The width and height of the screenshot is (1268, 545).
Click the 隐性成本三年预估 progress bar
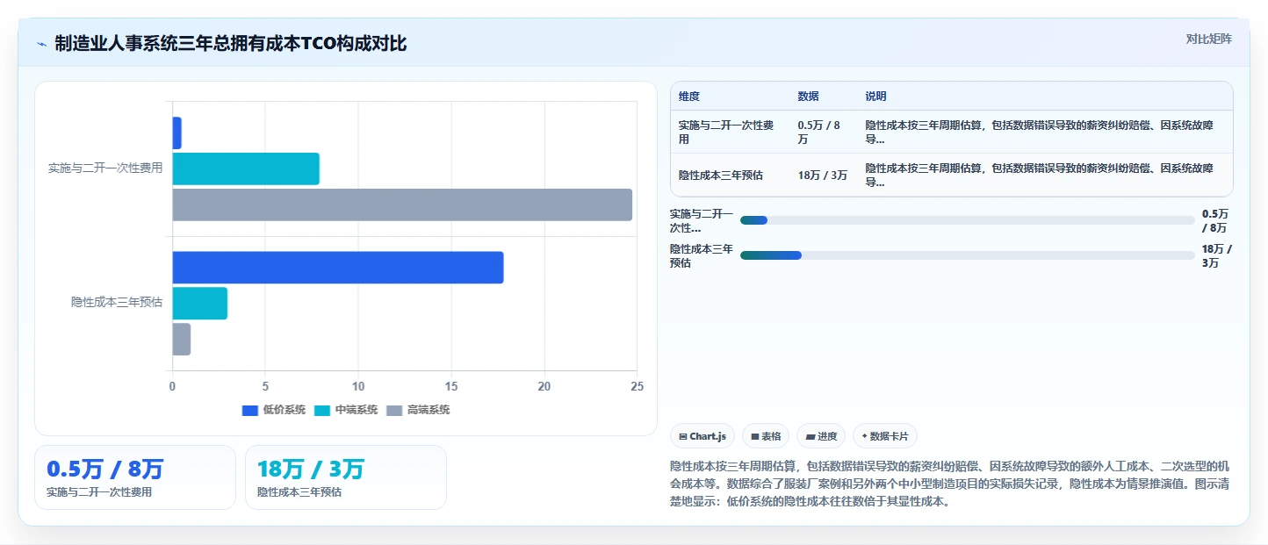click(x=967, y=255)
